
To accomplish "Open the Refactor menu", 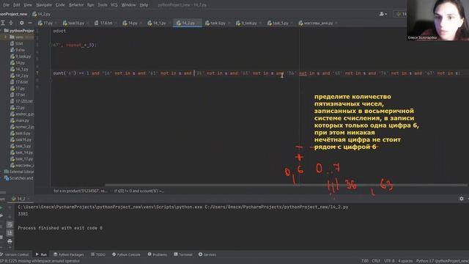I will (x=76, y=5).
